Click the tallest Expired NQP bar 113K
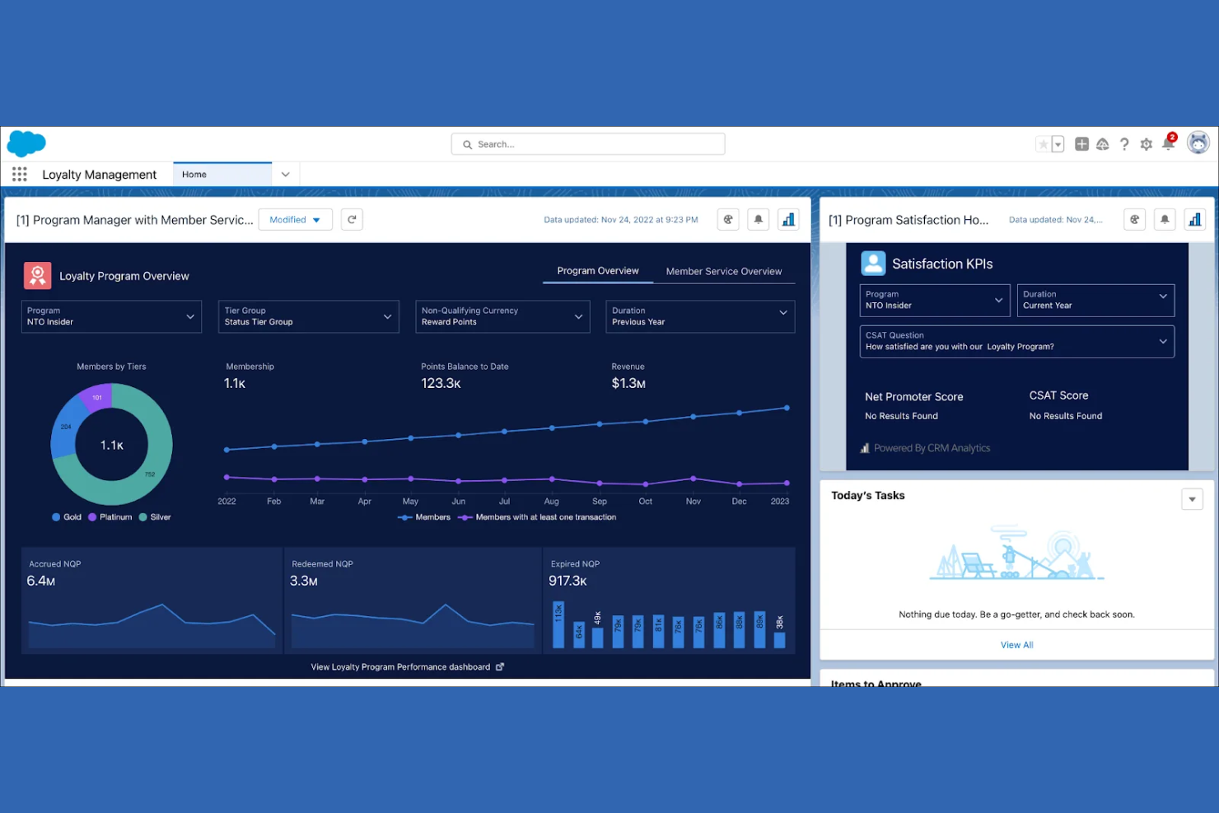 click(558, 624)
